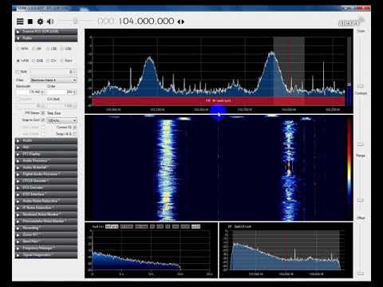Expand the Frequency Manager panel

click(x=46, y=248)
